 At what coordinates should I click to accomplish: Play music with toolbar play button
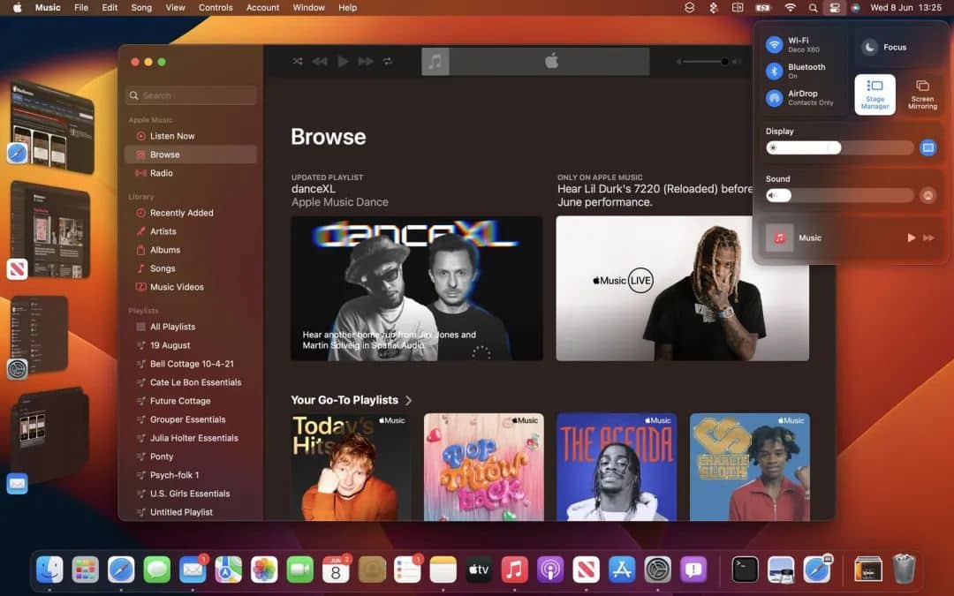(343, 62)
